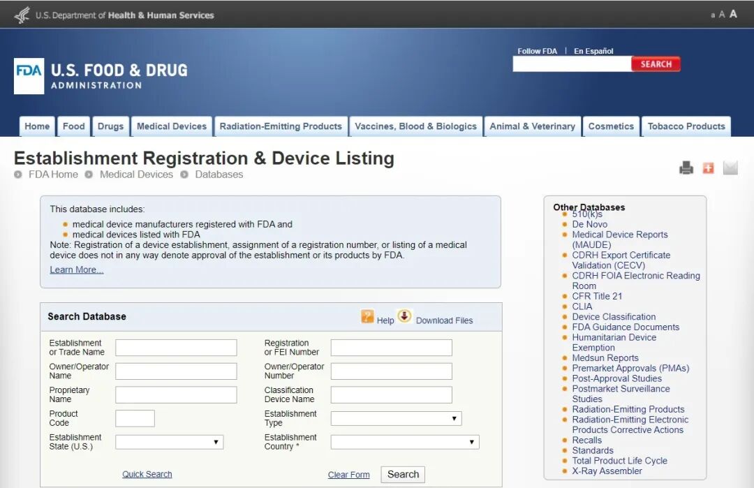Open the De Novo database link
754x488 pixels.
[x=589, y=224]
